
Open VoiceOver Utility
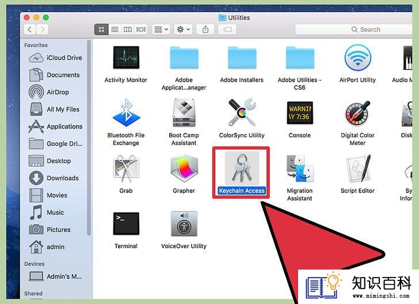(x=184, y=224)
